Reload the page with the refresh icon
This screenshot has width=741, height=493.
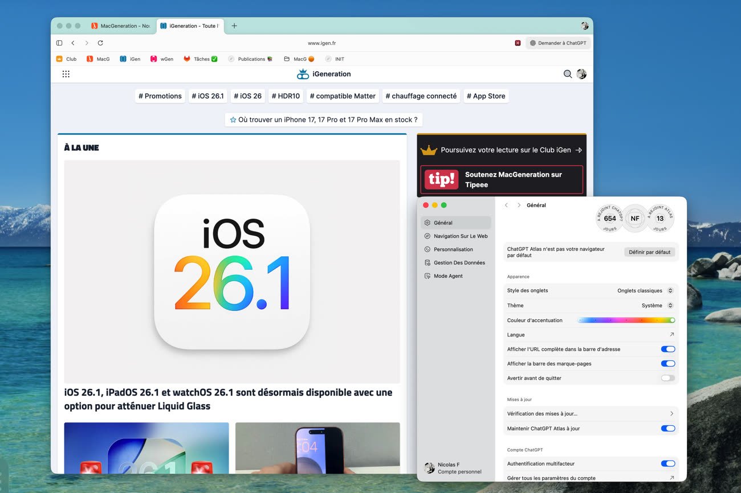(x=100, y=43)
